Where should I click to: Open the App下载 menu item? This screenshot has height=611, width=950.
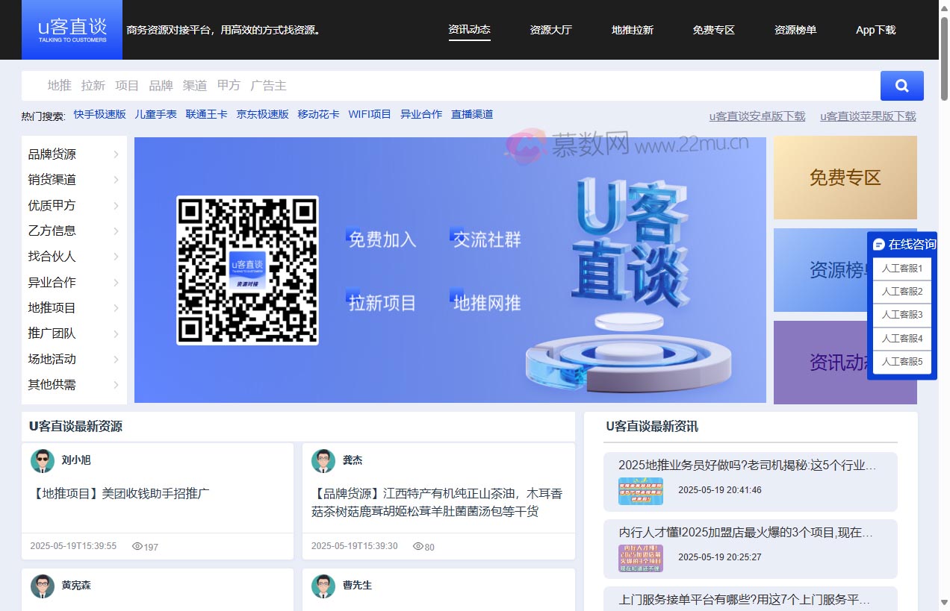click(x=875, y=30)
